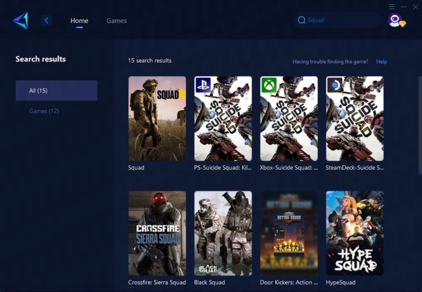Image resolution: width=422 pixels, height=292 pixels.
Task: Click the "Search results" heading
Action: click(41, 59)
